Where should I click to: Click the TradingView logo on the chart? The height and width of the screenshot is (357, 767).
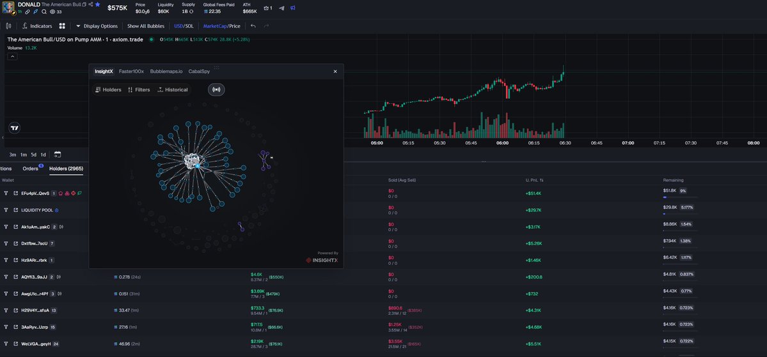click(15, 128)
